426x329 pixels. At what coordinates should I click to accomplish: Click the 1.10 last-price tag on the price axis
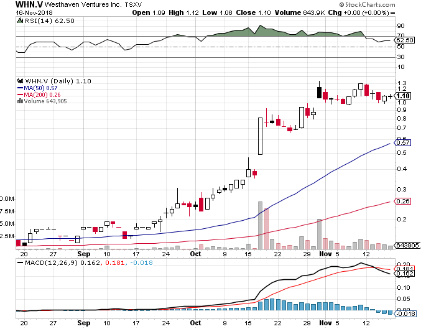click(x=403, y=96)
